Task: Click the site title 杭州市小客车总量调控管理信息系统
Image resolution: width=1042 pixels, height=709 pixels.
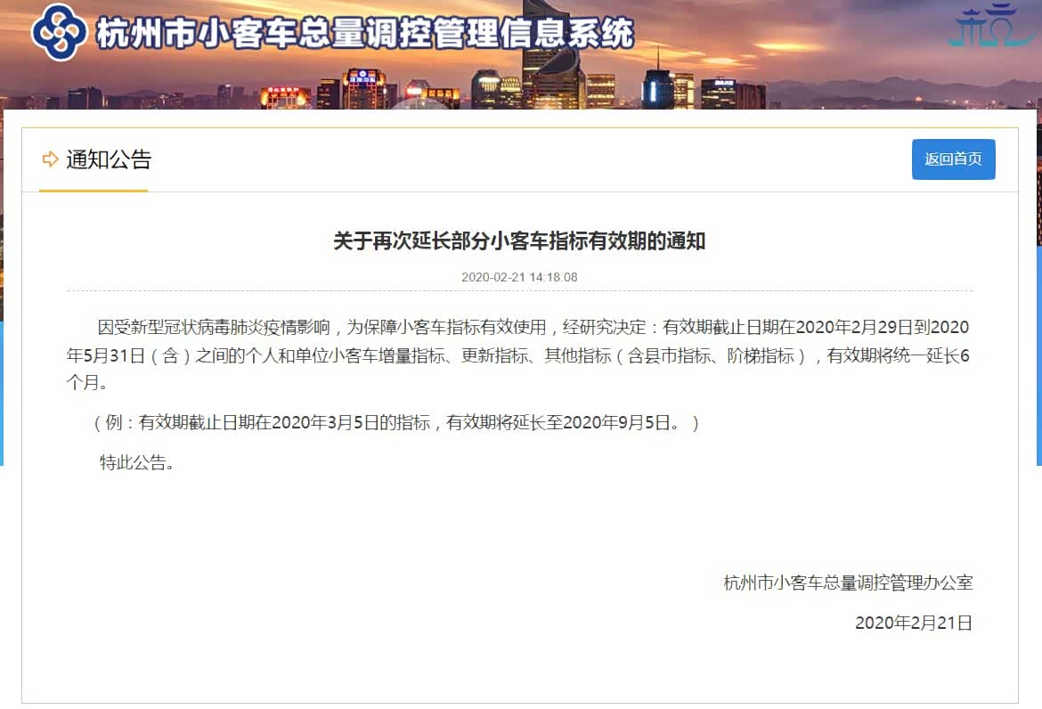Action: pos(365,34)
